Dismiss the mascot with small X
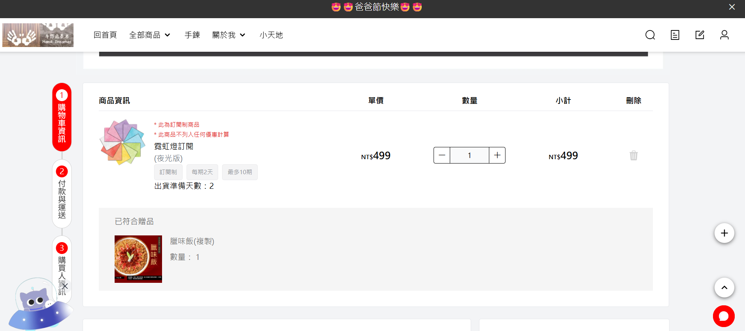 (x=65, y=286)
